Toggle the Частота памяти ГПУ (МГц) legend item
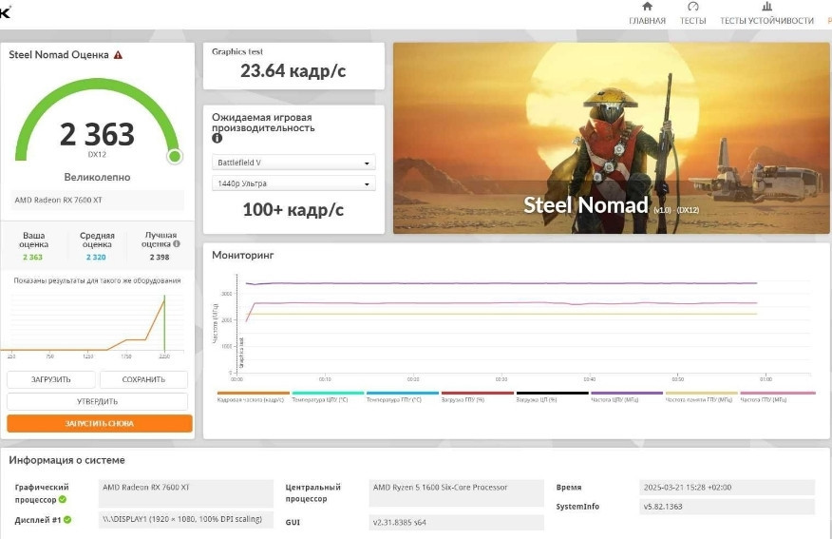832x539 pixels. pos(702,396)
